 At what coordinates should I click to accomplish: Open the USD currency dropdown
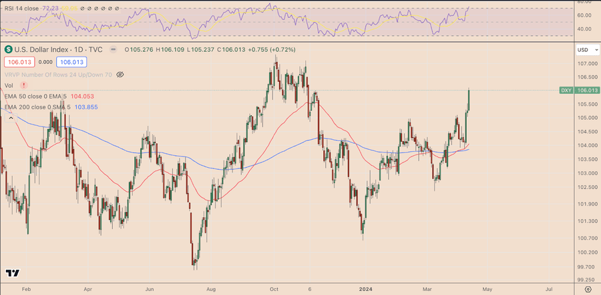pos(586,49)
